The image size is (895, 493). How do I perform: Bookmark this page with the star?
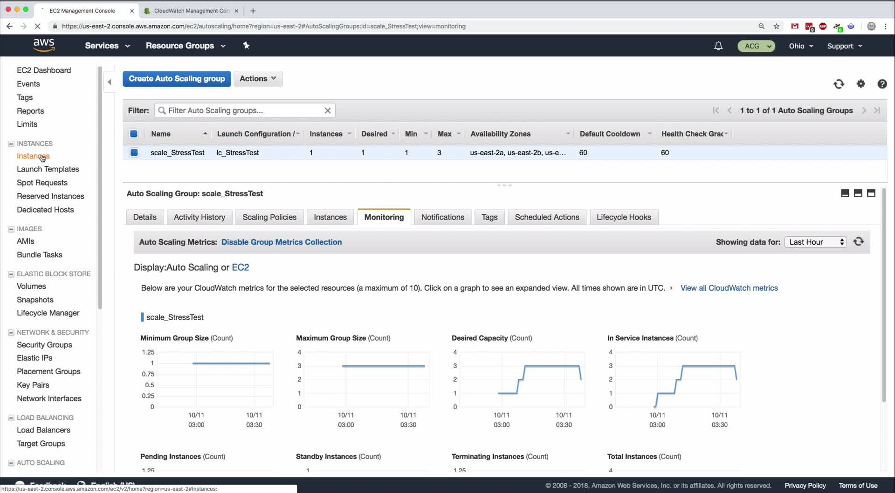click(777, 26)
